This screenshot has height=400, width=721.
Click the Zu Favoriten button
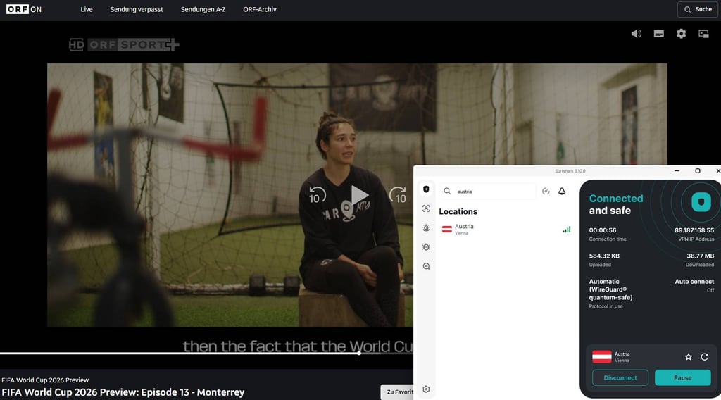coord(397,392)
